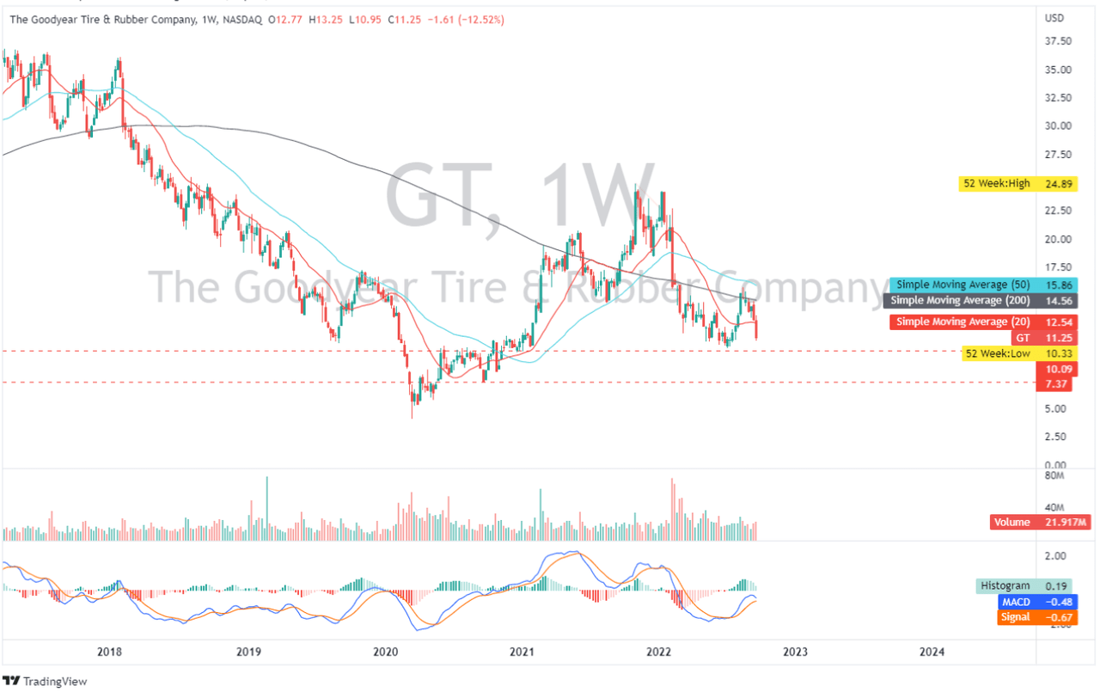
Task: Click the 20.00 price axis value
Action: (1057, 239)
